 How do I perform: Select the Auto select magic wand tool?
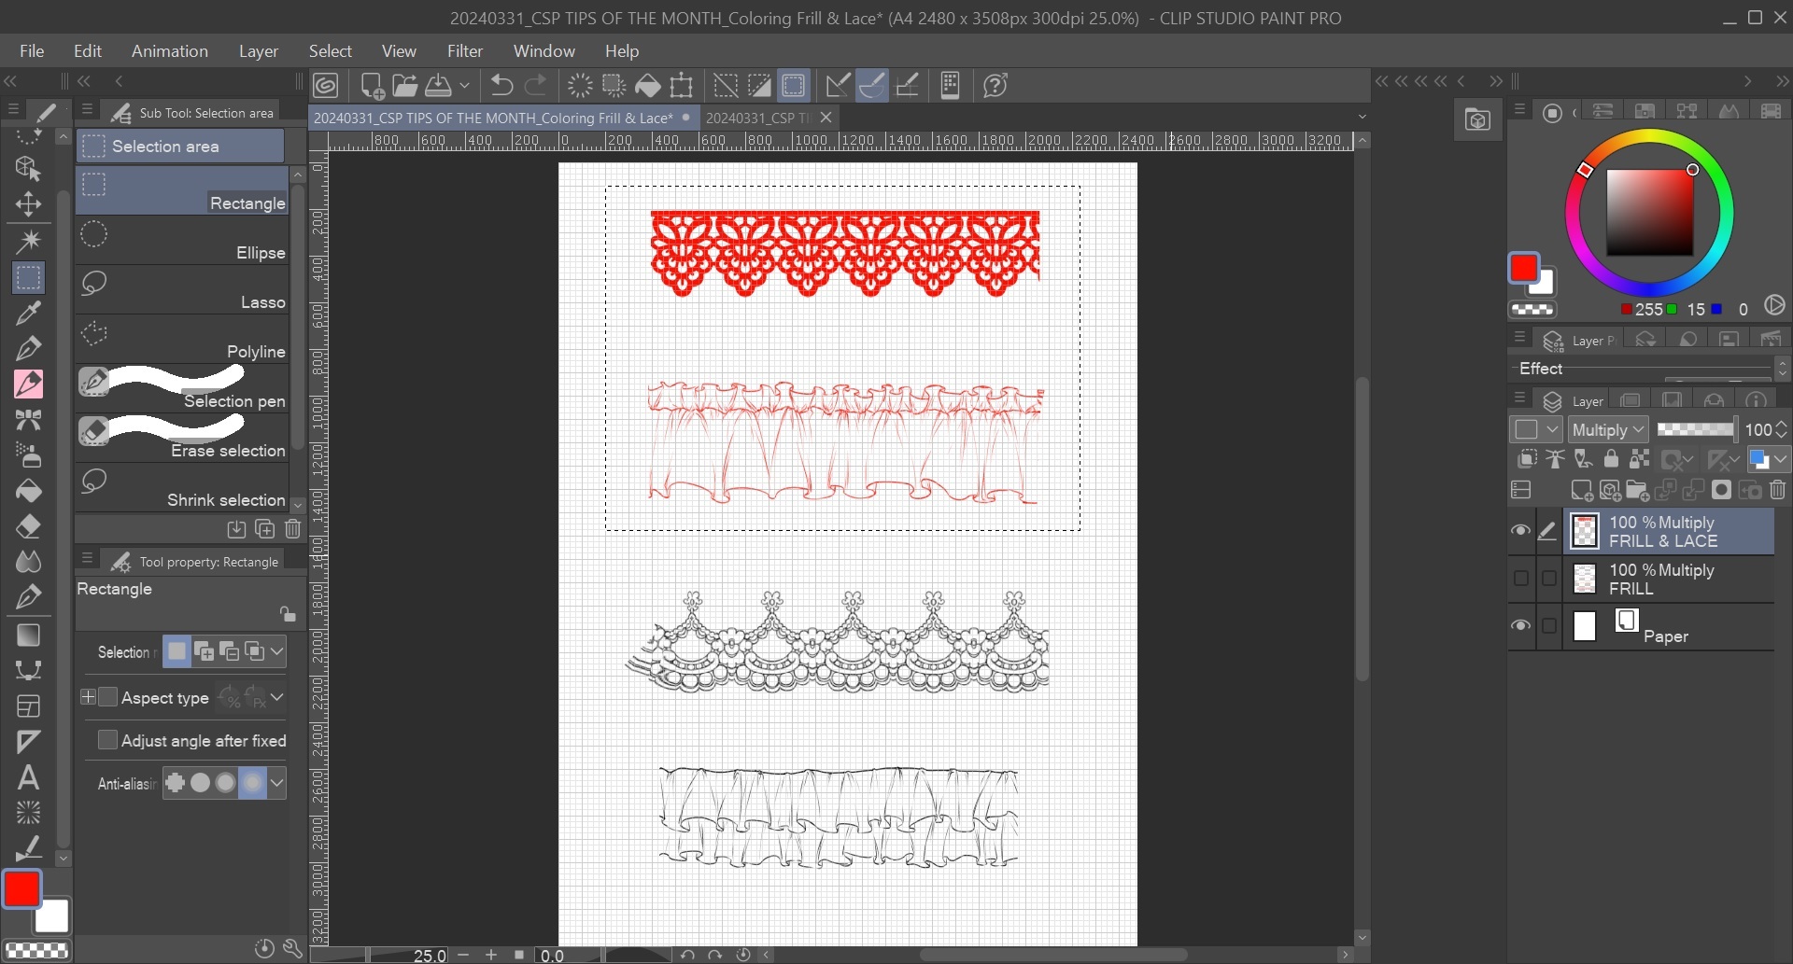point(28,241)
